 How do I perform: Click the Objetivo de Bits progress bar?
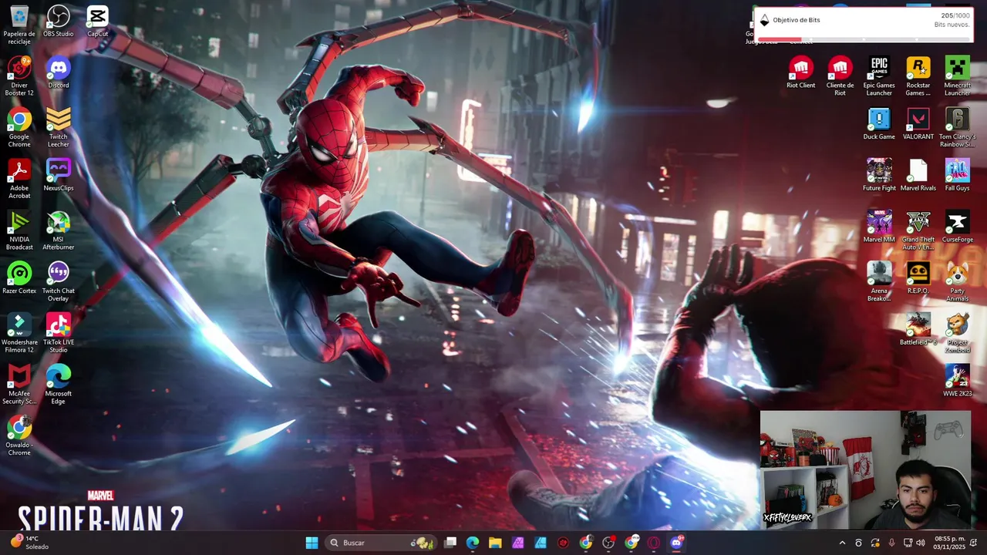tap(863, 39)
